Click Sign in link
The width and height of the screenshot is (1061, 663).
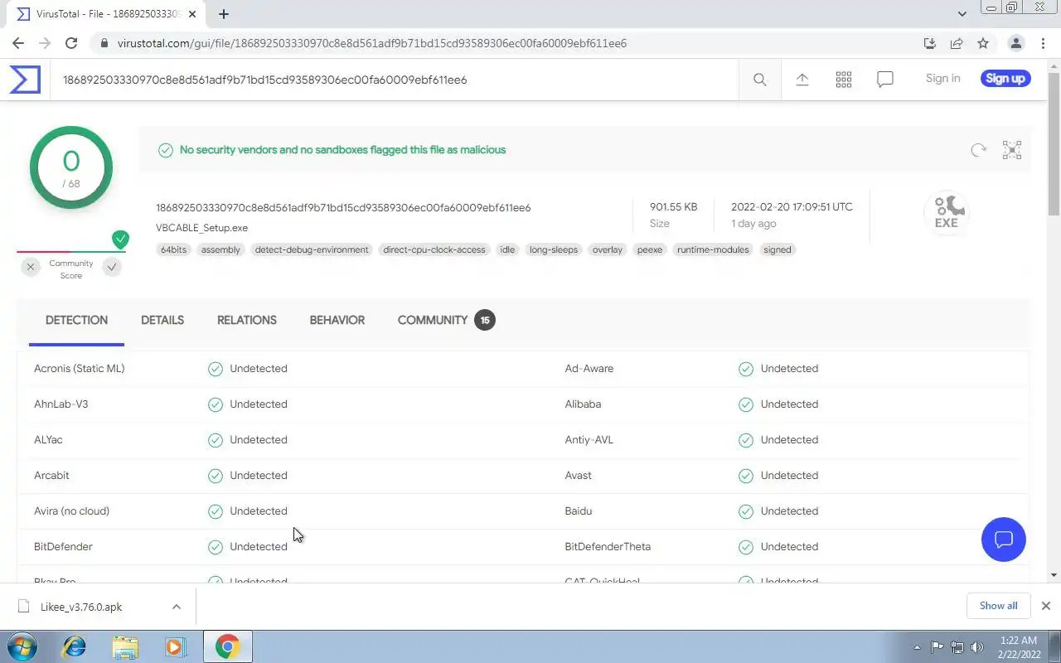942,78
